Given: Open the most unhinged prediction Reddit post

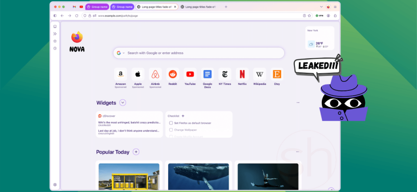Looking at the screenshot, I should tap(129, 123).
